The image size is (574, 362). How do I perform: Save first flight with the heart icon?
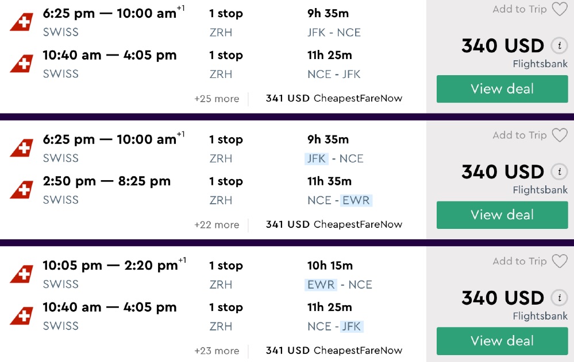point(559,9)
